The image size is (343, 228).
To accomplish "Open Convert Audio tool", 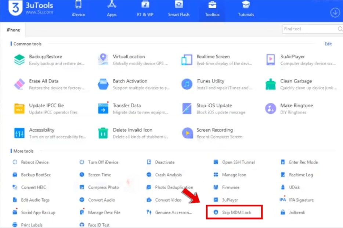I will pyautogui.click(x=97, y=200).
